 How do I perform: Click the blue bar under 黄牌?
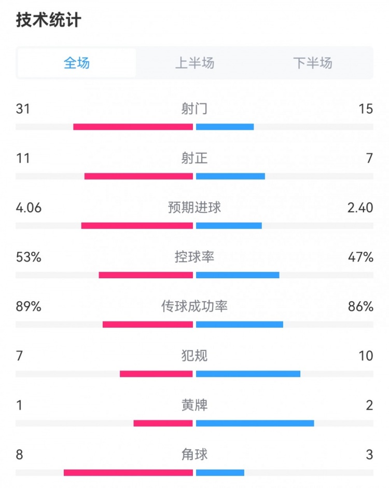pos(255,423)
